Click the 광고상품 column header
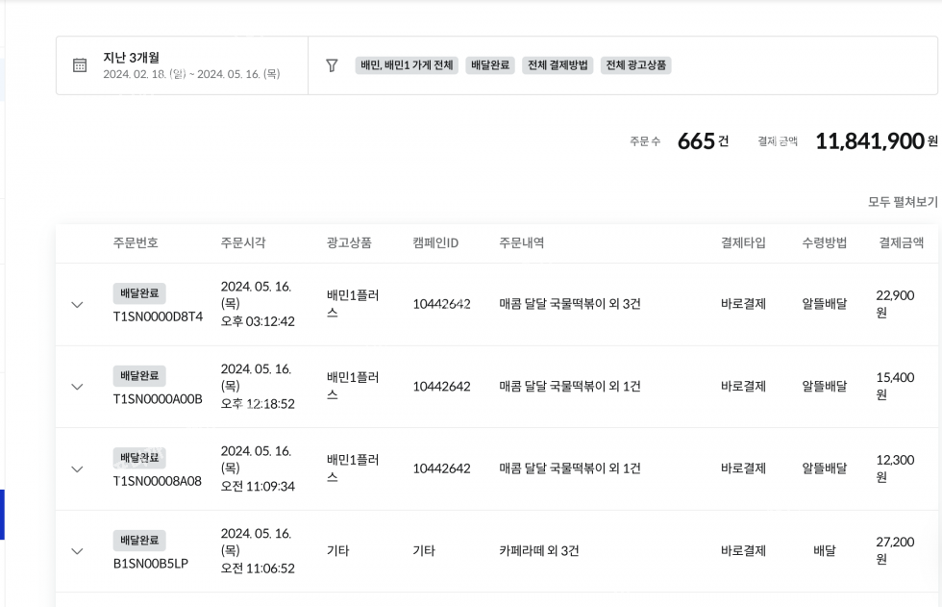942x607 pixels. point(349,243)
